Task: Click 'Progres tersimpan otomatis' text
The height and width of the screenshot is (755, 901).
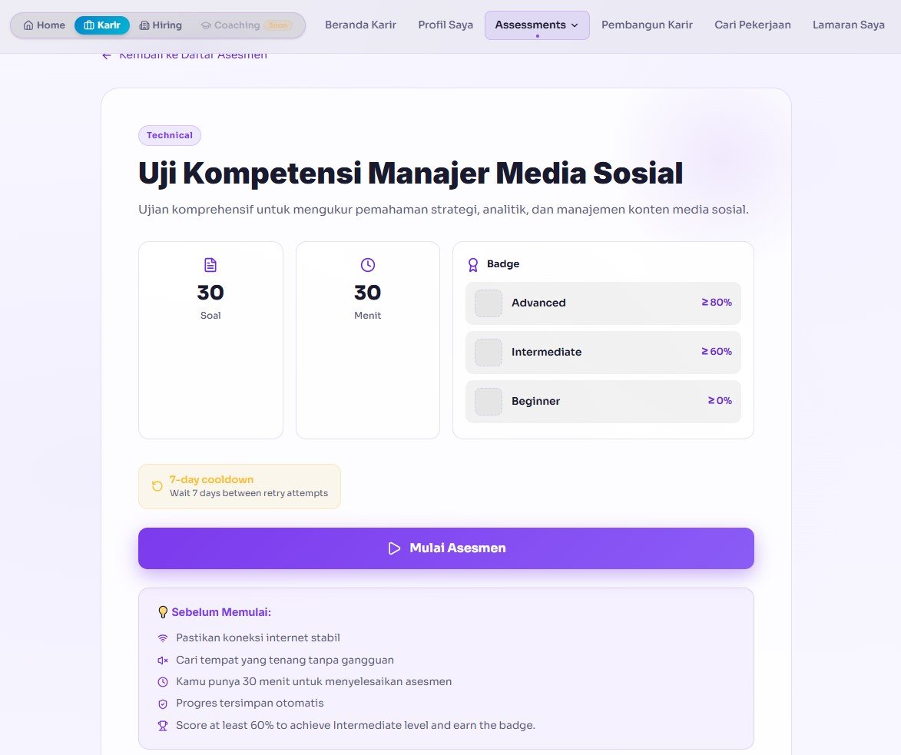Action: tap(250, 704)
